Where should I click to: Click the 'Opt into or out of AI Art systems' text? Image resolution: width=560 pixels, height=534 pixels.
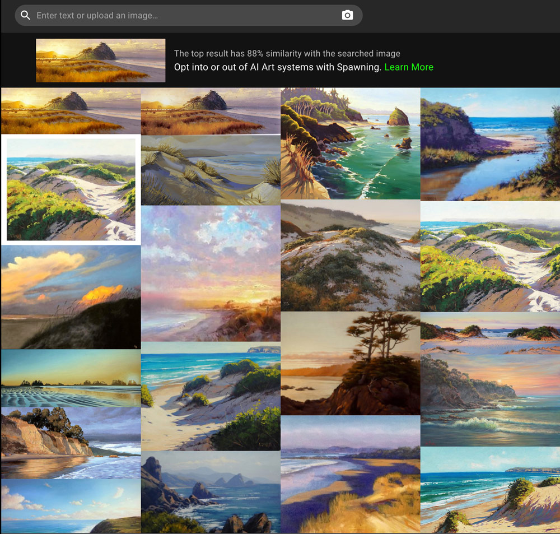point(278,67)
